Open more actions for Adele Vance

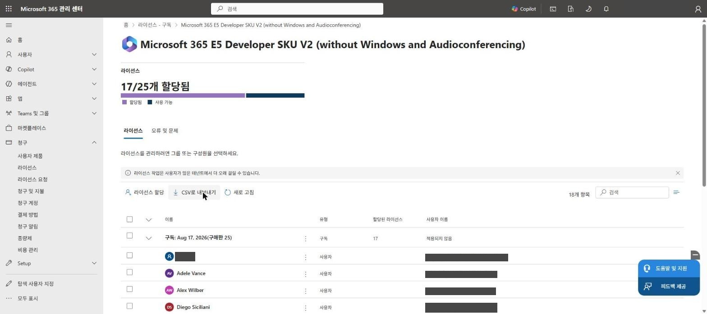click(305, 274)
